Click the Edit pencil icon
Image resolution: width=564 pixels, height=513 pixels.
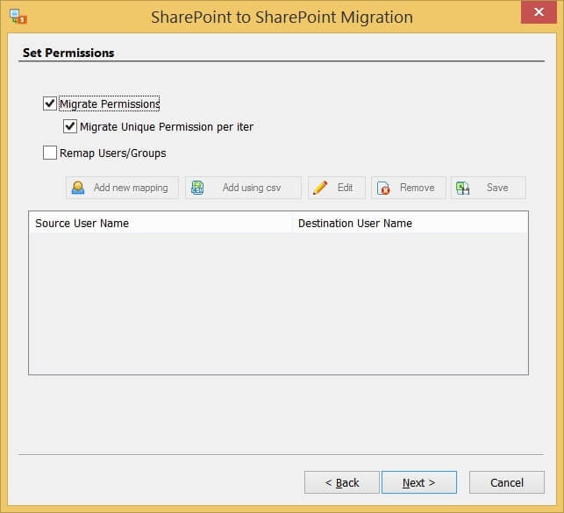[x=320, y=188]
